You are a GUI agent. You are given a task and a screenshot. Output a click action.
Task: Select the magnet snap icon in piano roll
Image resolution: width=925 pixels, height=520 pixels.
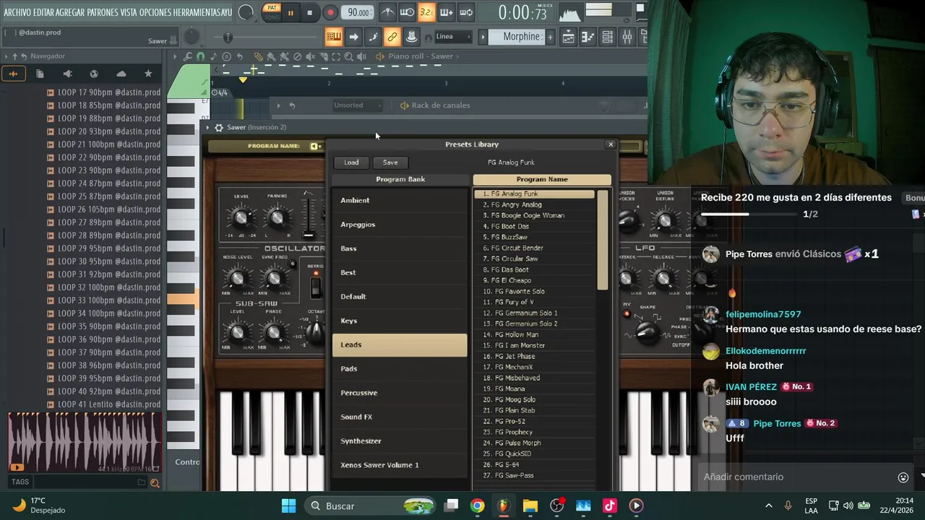pyautogui.click(x=200, y=56)
